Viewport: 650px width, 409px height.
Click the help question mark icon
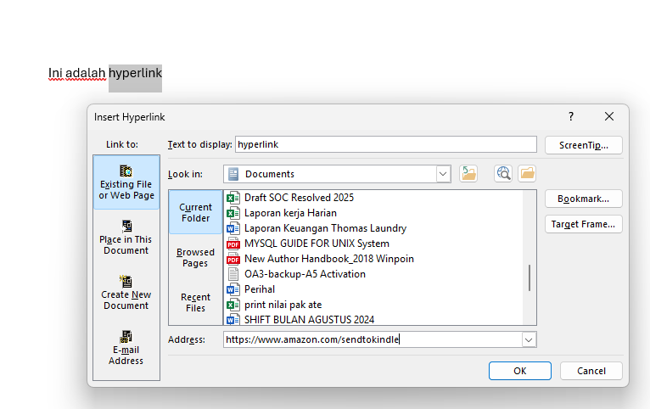(x=571, y=117)
